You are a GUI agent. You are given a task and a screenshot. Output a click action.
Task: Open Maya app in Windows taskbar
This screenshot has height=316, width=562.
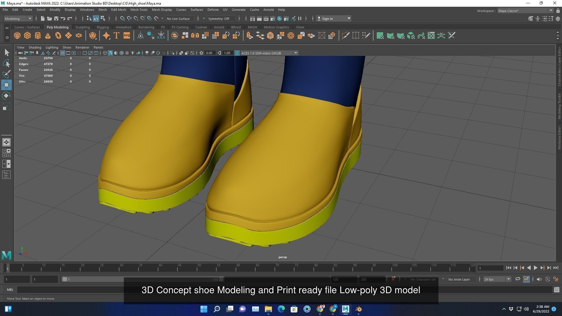[346, 309]
